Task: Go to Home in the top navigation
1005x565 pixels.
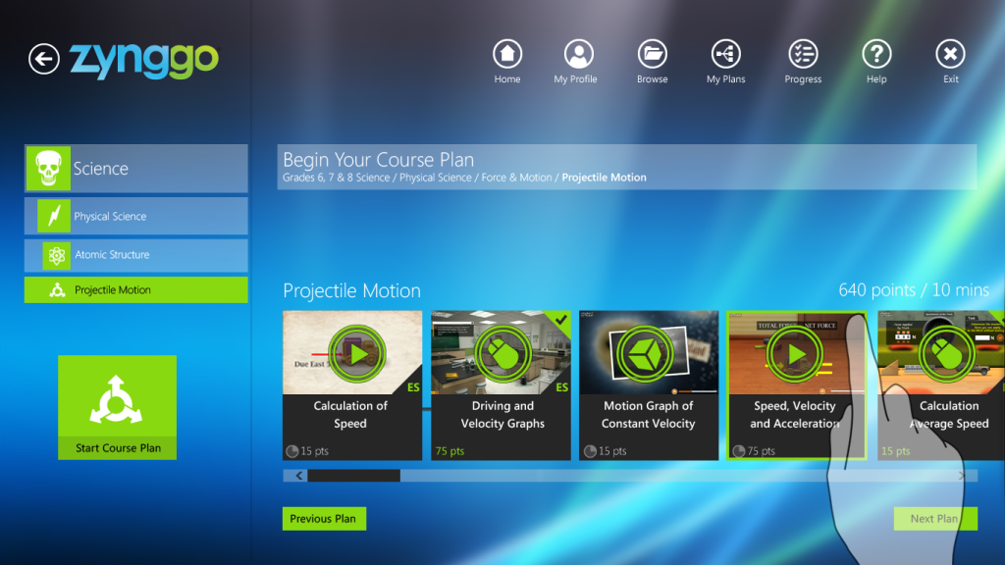Action: pyautogui.click(x=507, y=62)
